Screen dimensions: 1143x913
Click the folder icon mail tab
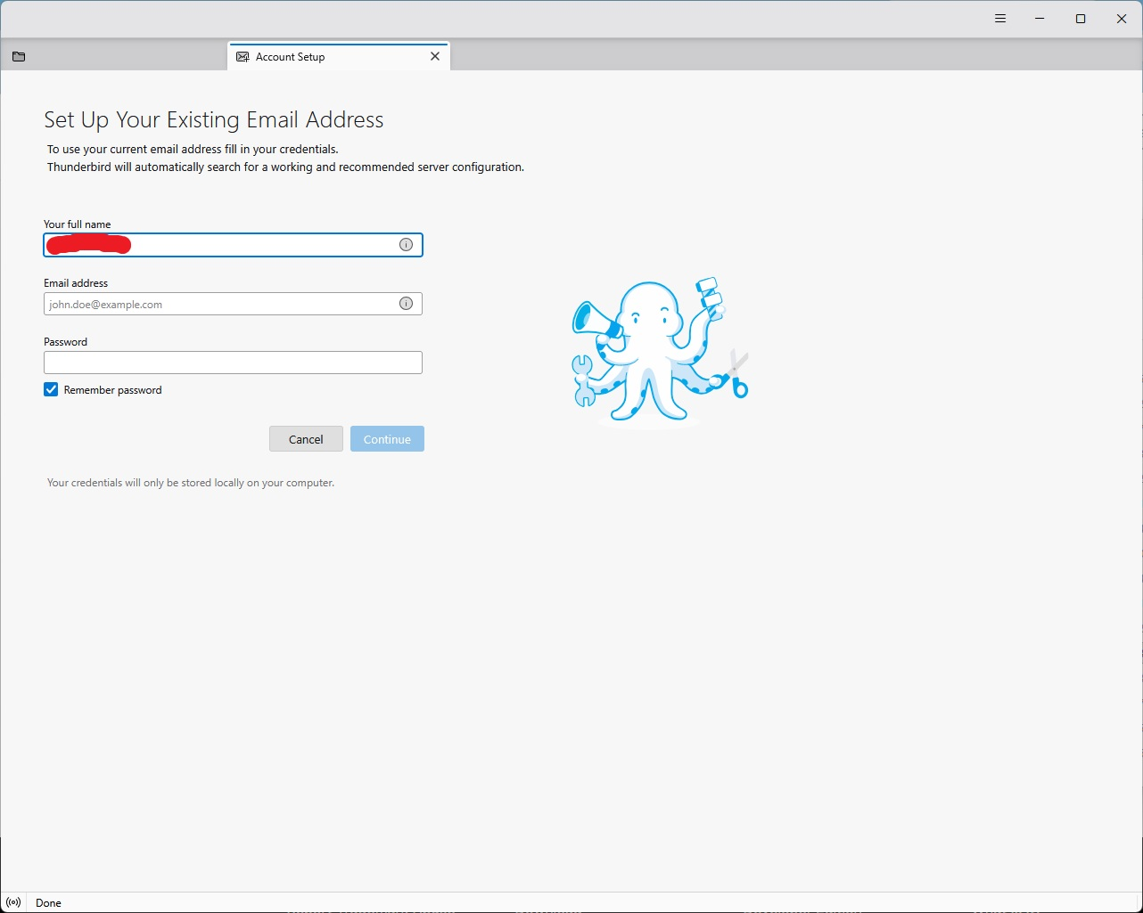coord(19,57)
